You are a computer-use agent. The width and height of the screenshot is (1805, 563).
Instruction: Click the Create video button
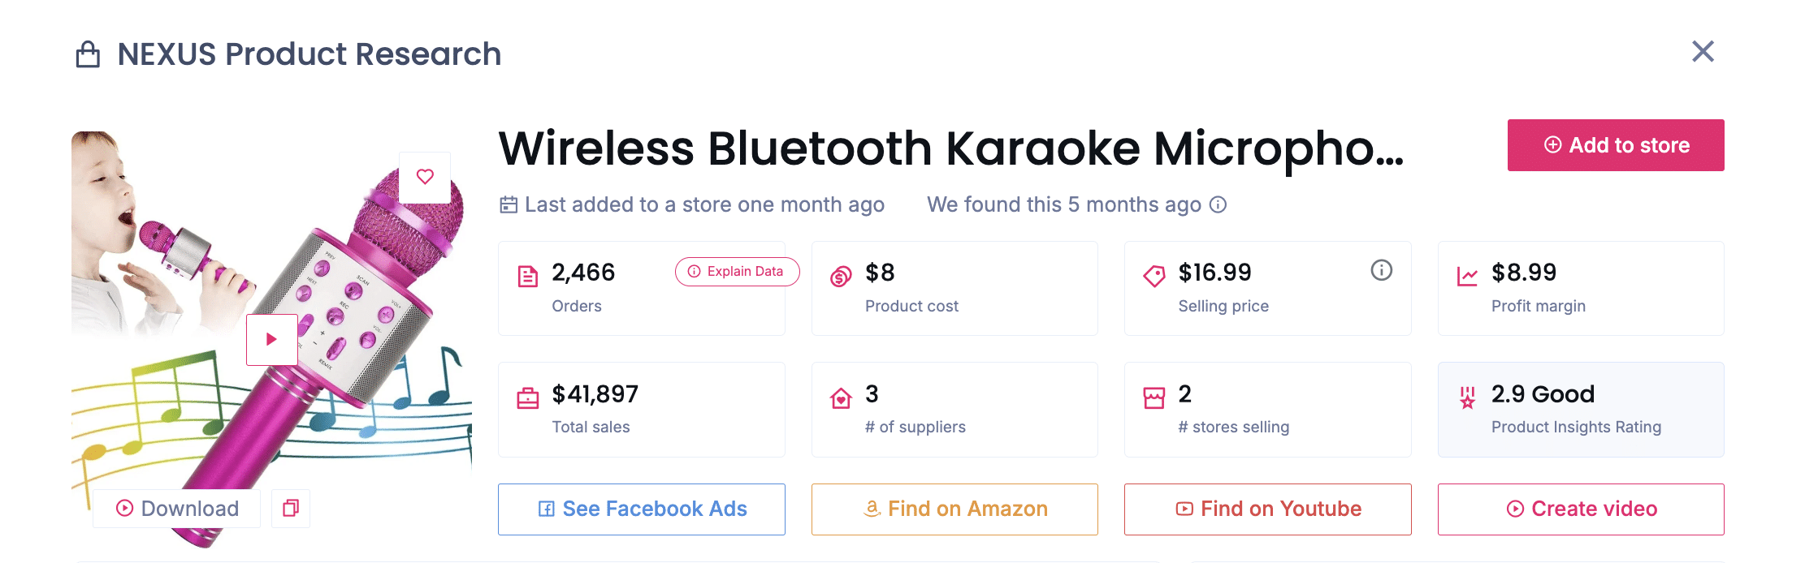(x=1581, y=509)
